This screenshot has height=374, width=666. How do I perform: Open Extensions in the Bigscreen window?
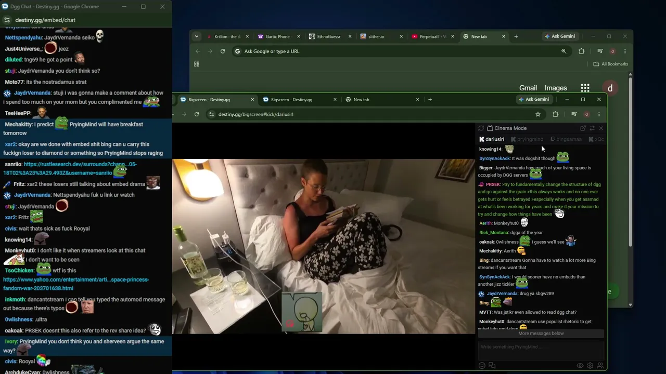[555, 114]
